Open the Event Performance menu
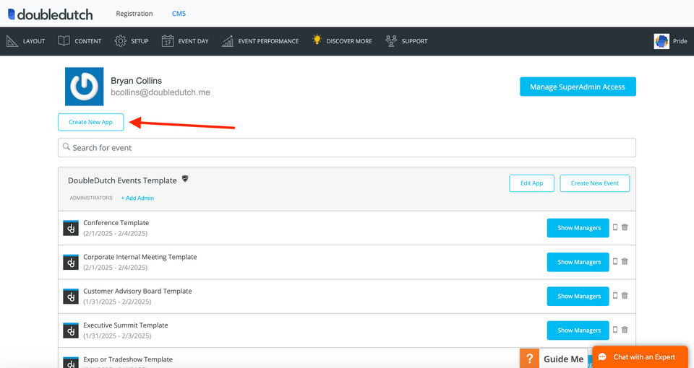694x368 pixels. click(x=260, y=41)
